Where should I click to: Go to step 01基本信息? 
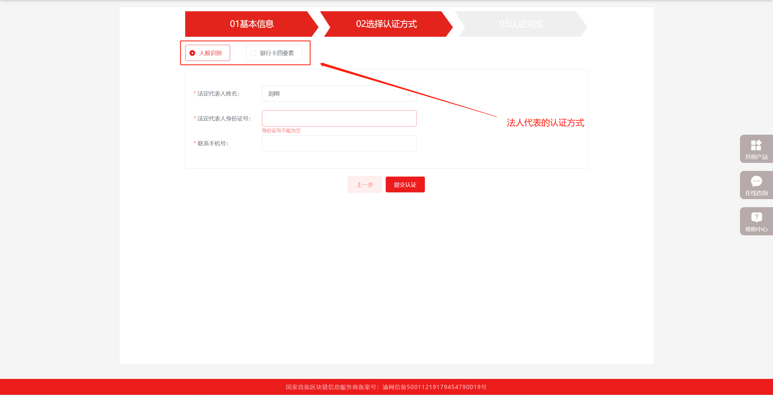(x=251, y=24)
